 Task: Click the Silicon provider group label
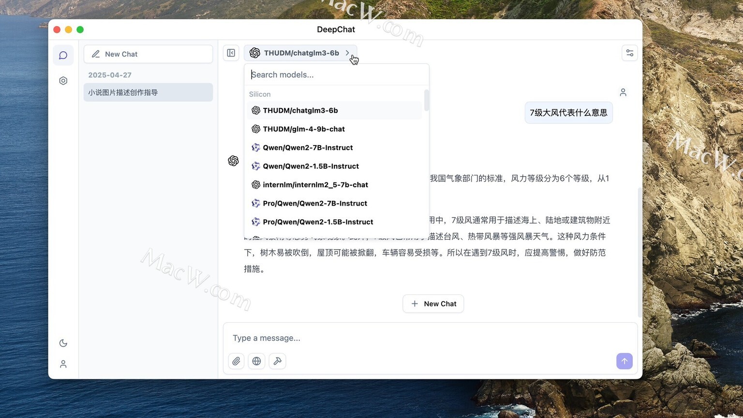tap(260, 94)
